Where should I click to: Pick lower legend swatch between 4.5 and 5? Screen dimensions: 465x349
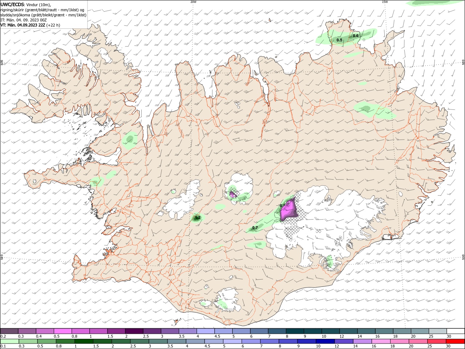coord(214,341)
